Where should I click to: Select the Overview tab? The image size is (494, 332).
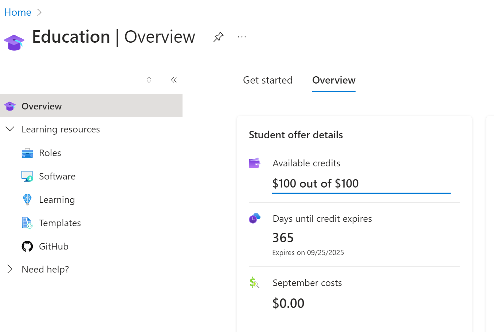(334, 80)
